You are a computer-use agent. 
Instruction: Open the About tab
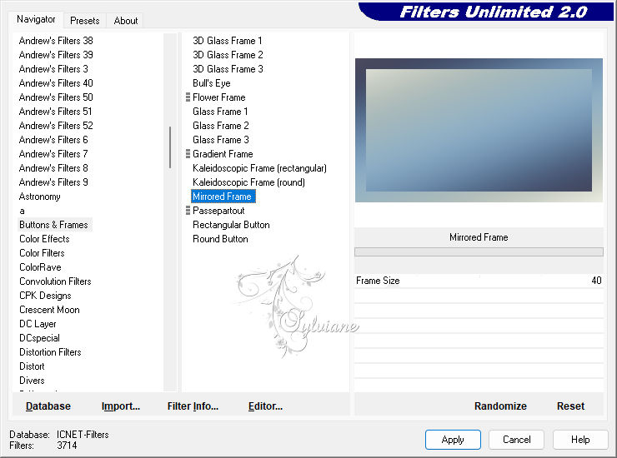(x=126, y=21)
